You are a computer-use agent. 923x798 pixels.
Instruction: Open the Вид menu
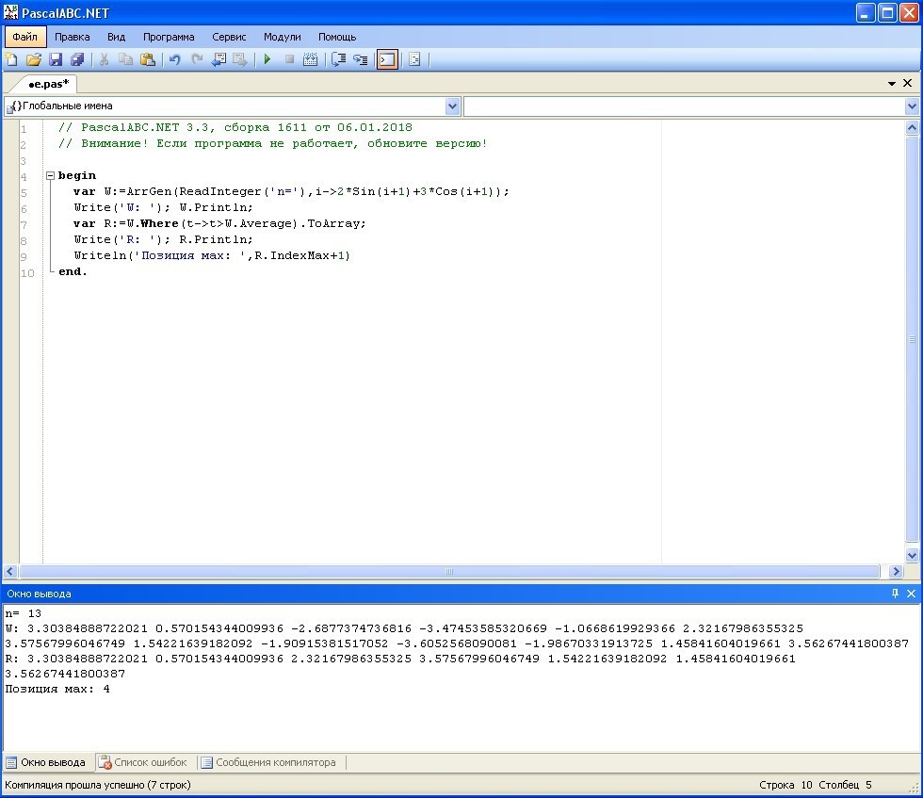[x=116, y=37]
